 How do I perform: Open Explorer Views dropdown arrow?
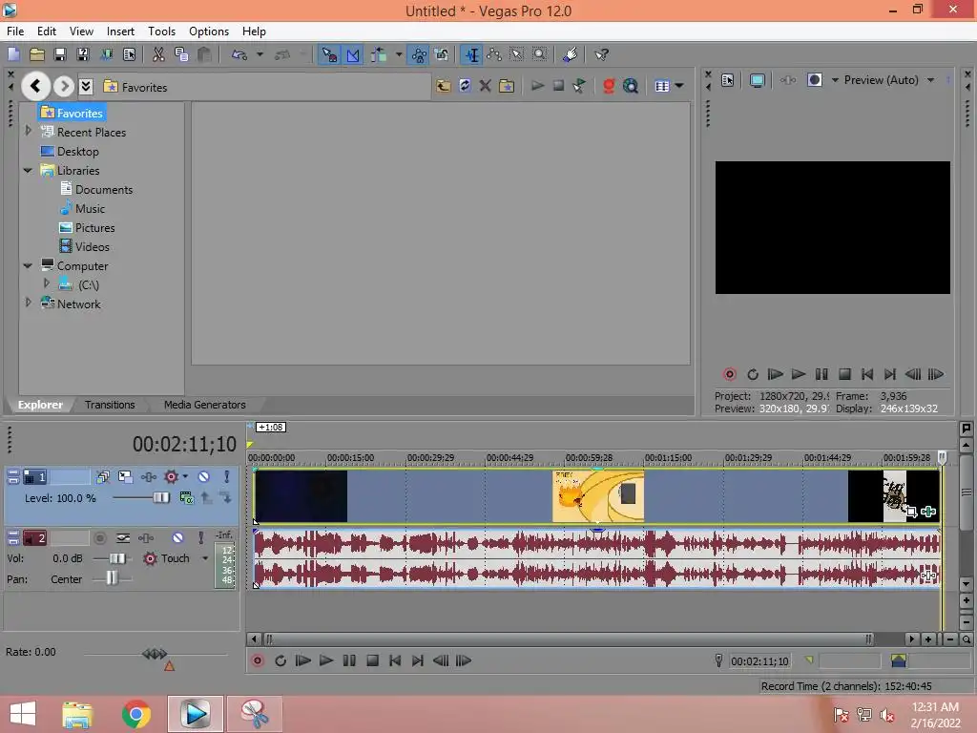pos(679,86)
